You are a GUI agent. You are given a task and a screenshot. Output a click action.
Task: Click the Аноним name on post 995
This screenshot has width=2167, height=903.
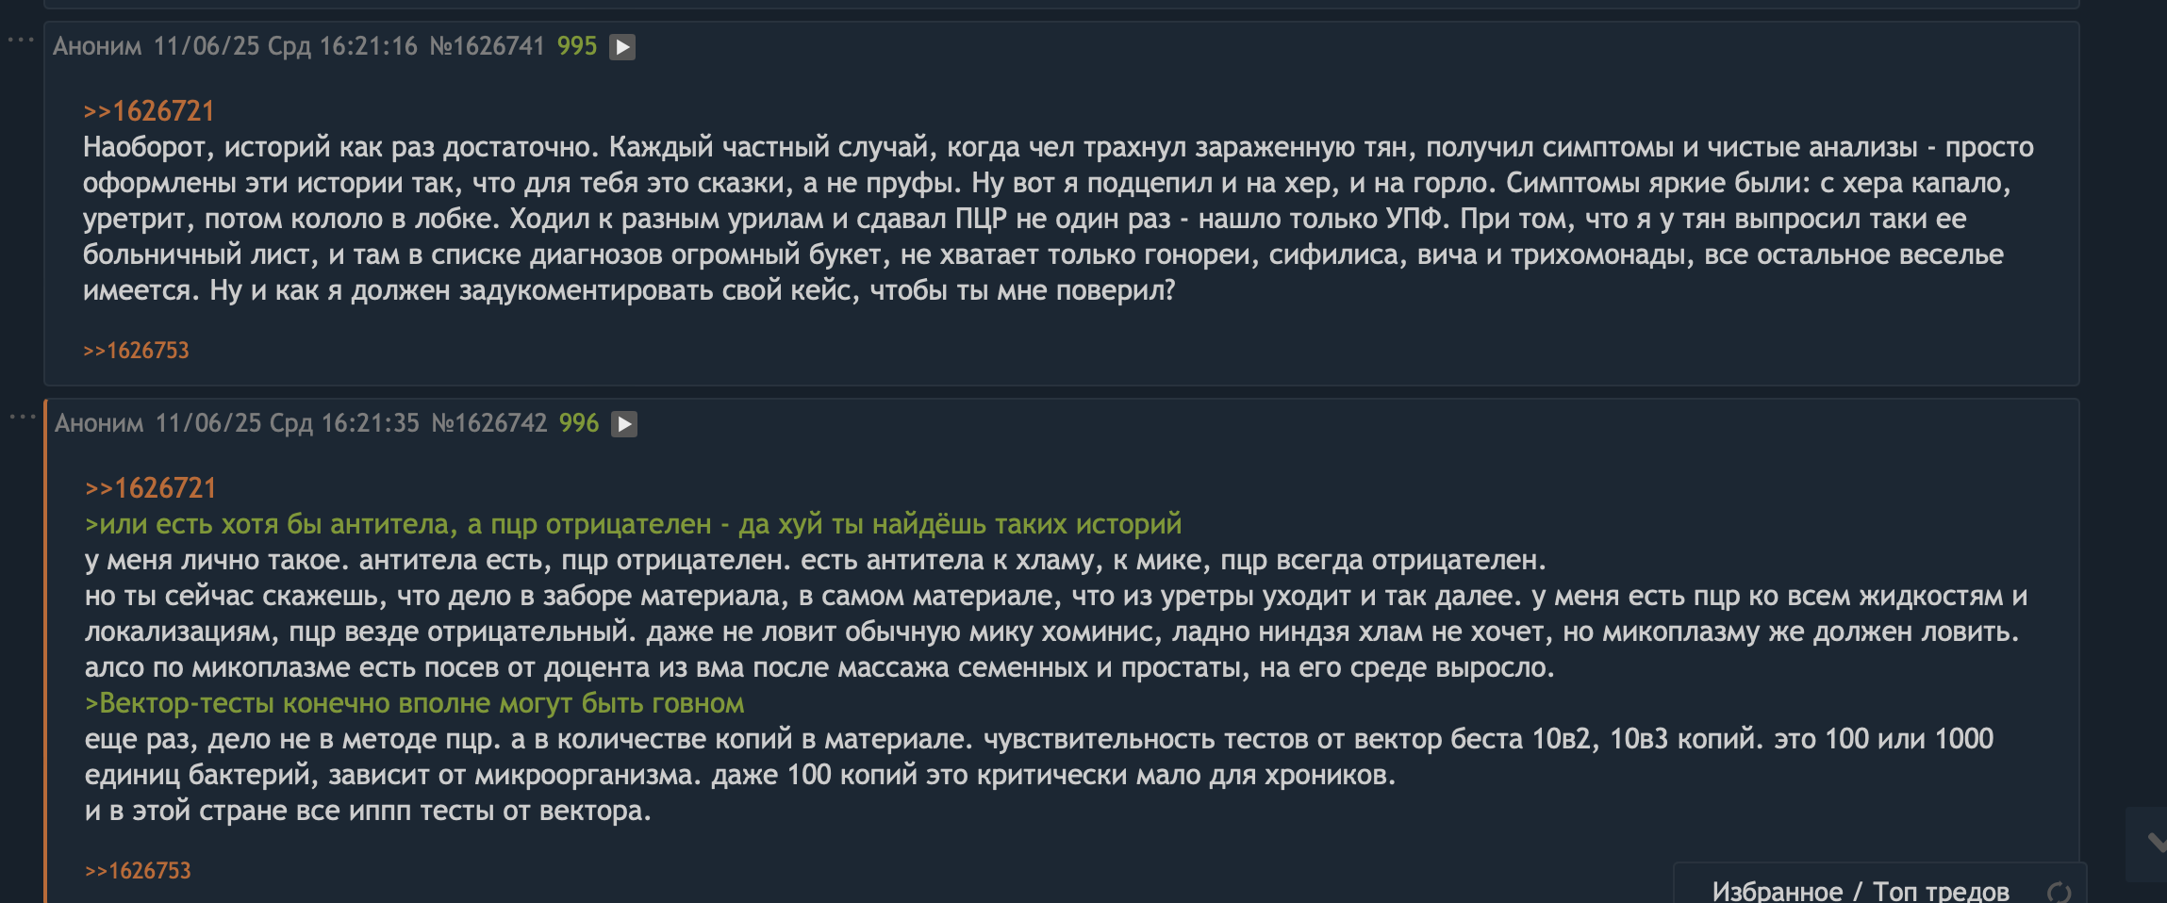click(97, 46)
